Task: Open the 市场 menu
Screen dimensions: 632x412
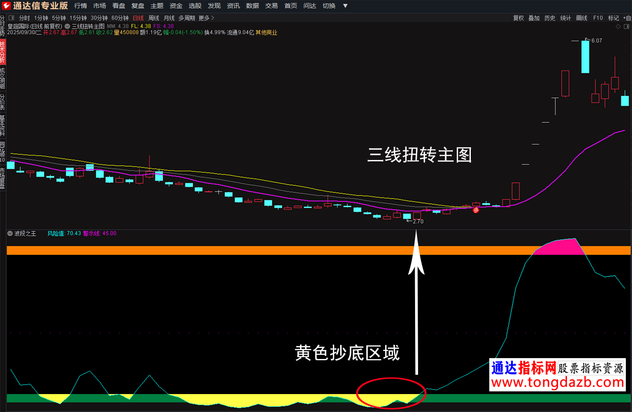Action: click(x=100, y=6)
